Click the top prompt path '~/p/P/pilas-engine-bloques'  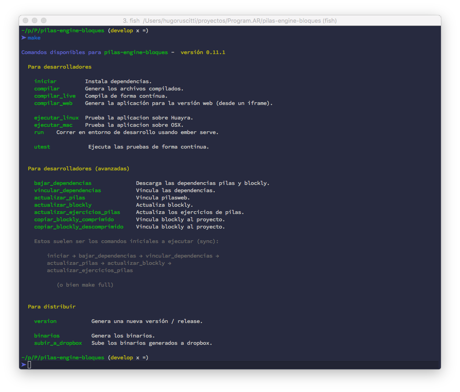63,30
